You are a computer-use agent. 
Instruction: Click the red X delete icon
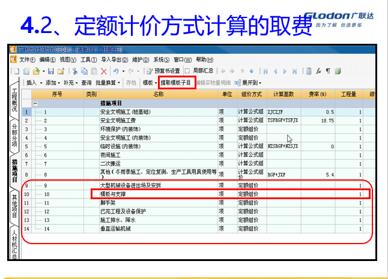[x=104, y=71]
